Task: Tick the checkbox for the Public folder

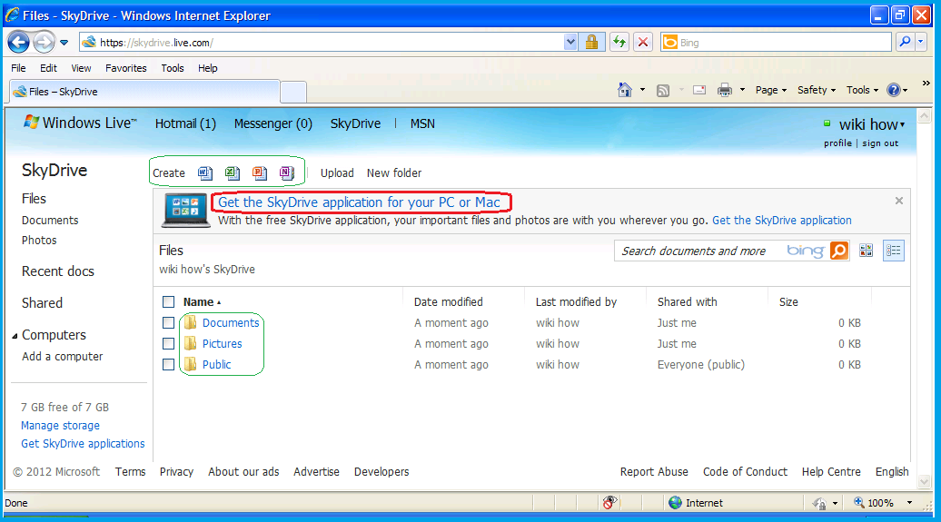Action: [169, 364]
